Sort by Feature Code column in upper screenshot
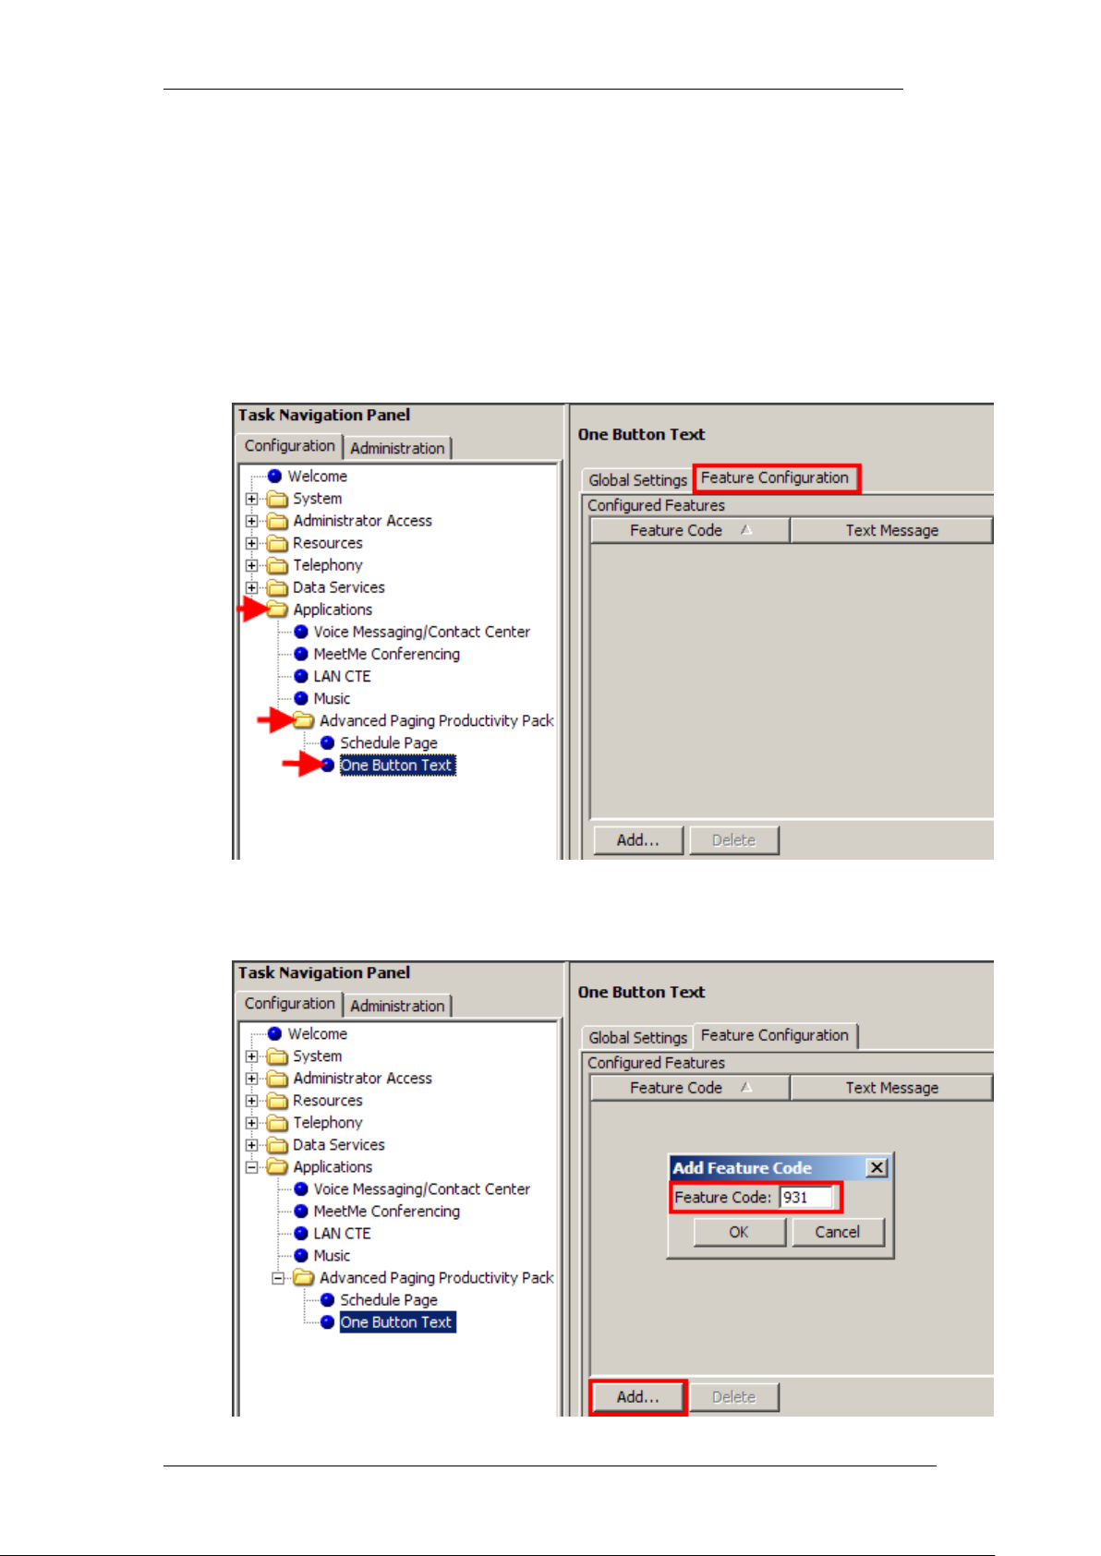The width and height of the screenshot is (1101, 1556). [x=690, y=531]
